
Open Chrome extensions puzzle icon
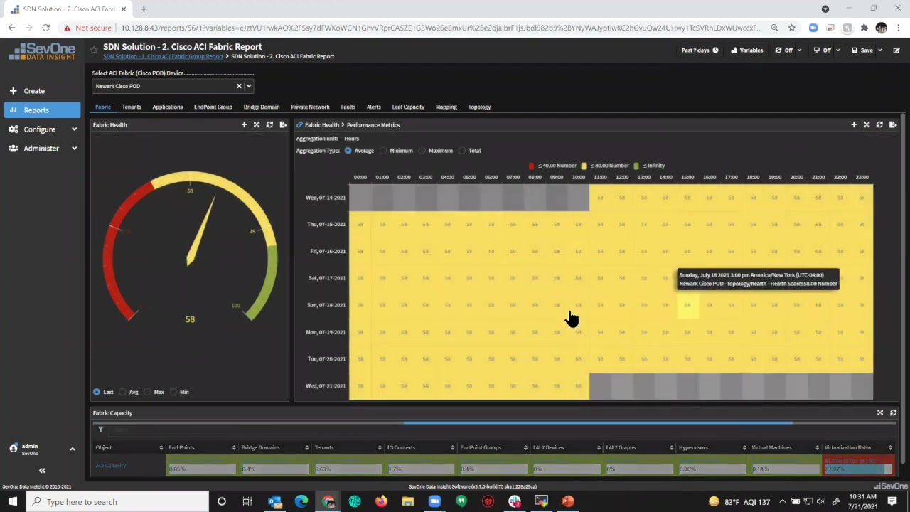pos(864,28)
